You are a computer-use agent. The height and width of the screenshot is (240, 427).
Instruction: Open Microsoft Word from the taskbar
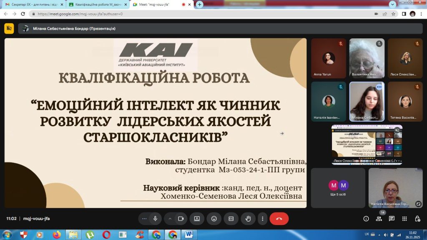tap(188, 235)
